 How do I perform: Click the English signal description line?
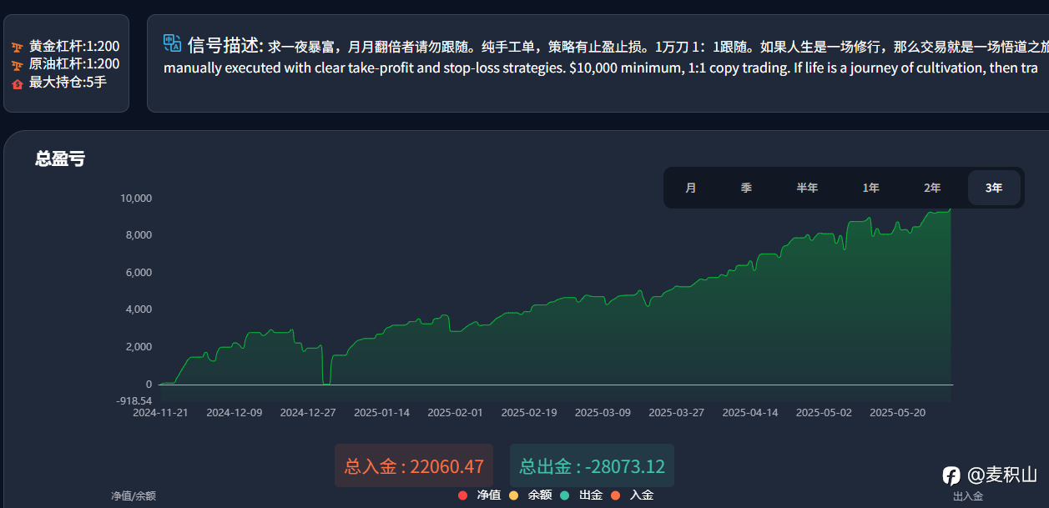601,68
